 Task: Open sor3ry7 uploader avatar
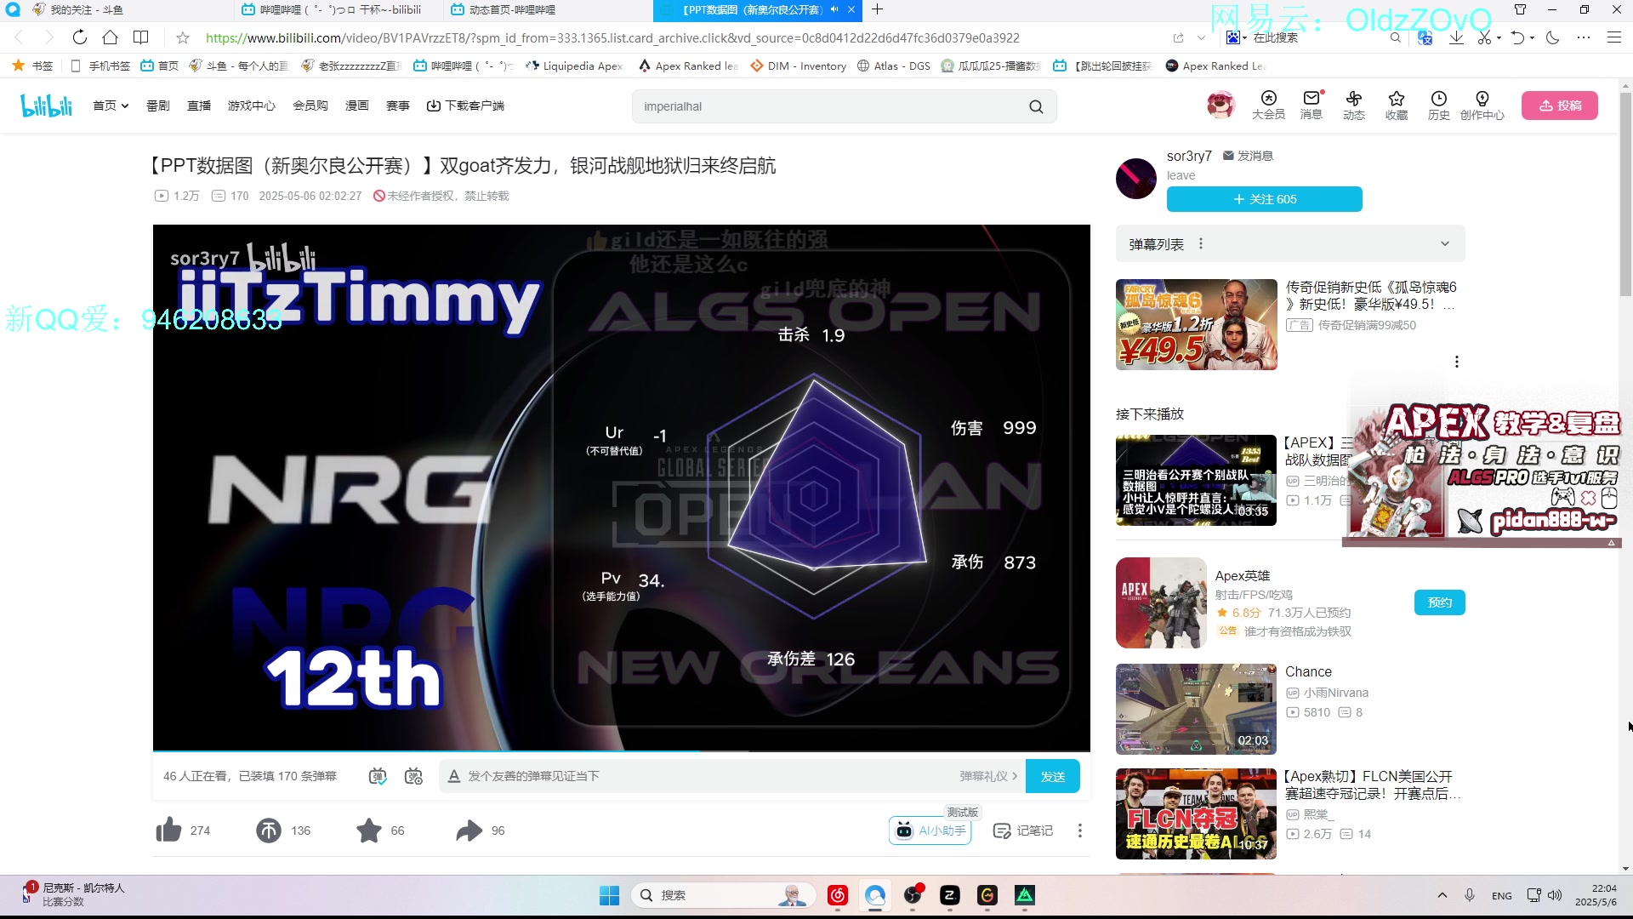click(1136, 179)
